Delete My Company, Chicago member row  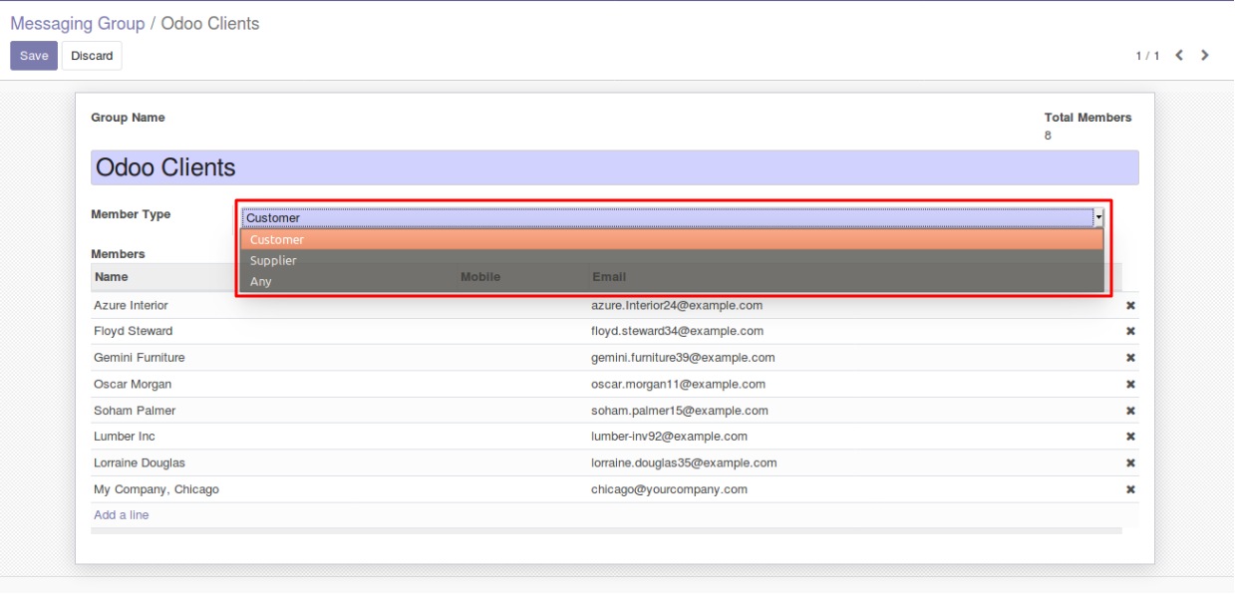(x=1130, y=489)
